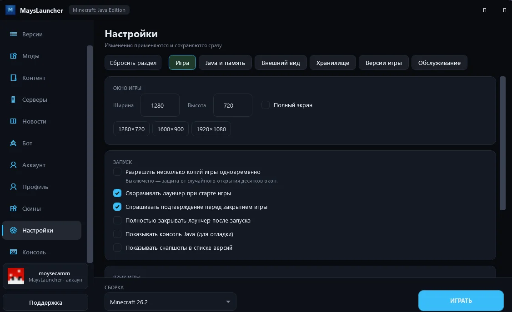Click the Высота height input field

click(232, 105)
